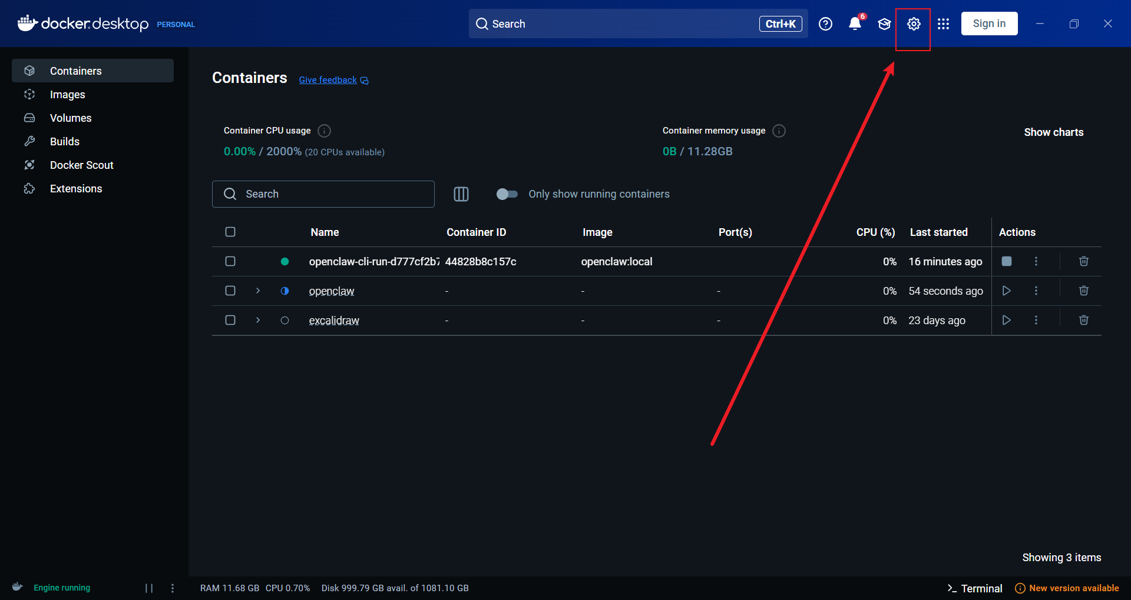Click the Ctrl+K shortcut badge
The image size is (1131, 600).
(x=781, y=24)
